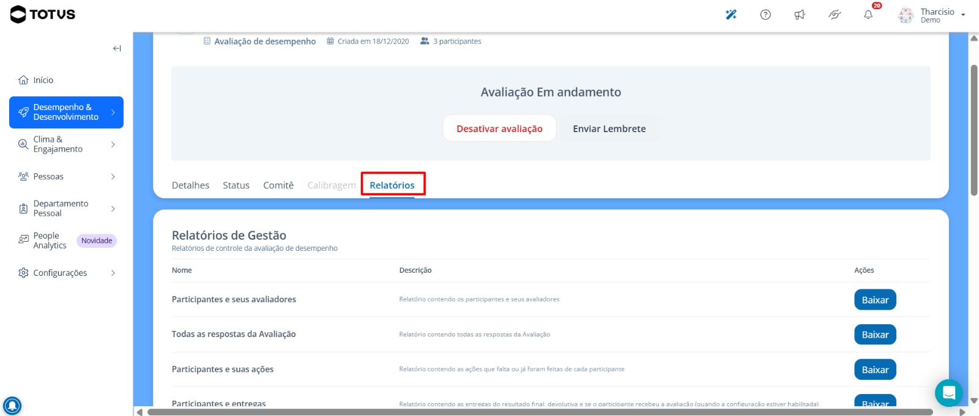Download Participantes e seus avaliadores report
This screenshot has width=979, height=416.
point(875,300)
